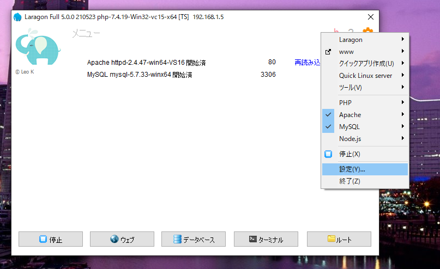The height and width of the screenshot is (269, 440).
Task: Click the globe icon on the ウェブ button
Action: pos(114,239)
